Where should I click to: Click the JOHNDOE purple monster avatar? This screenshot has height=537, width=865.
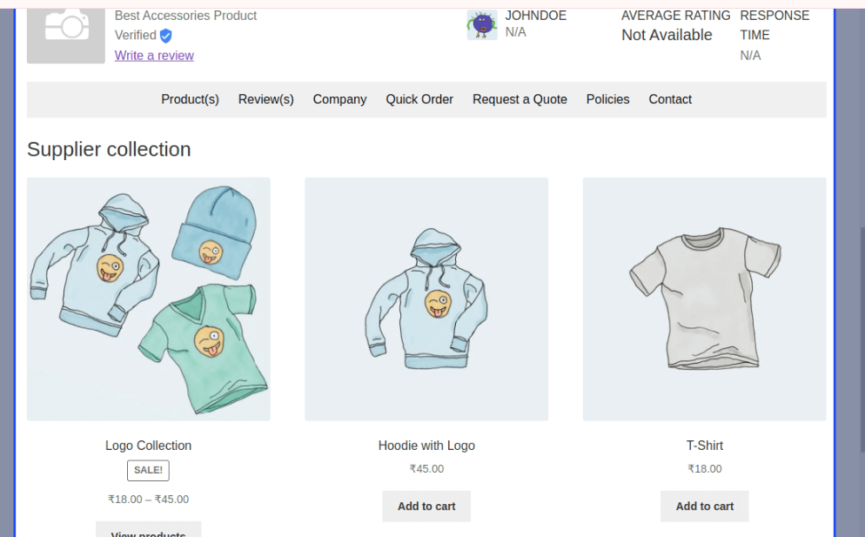pos(482,25)
